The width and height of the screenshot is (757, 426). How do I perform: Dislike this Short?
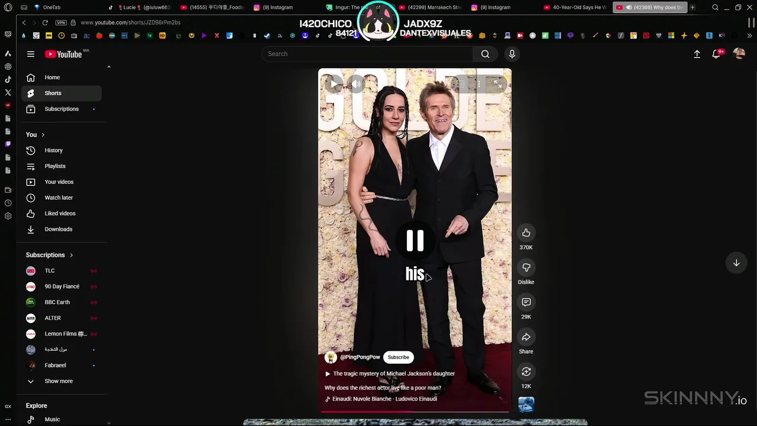tap(526, 267)
